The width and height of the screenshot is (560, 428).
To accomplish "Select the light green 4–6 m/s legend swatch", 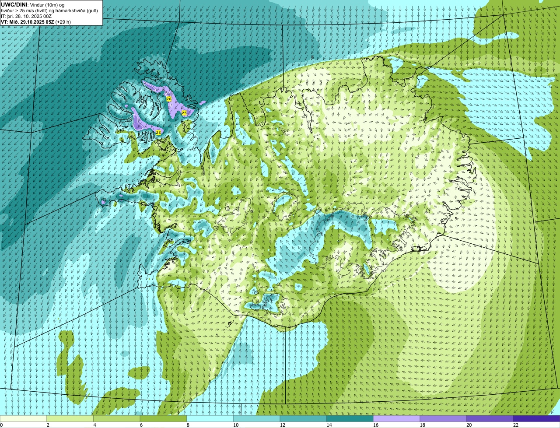I will (116, 418).
